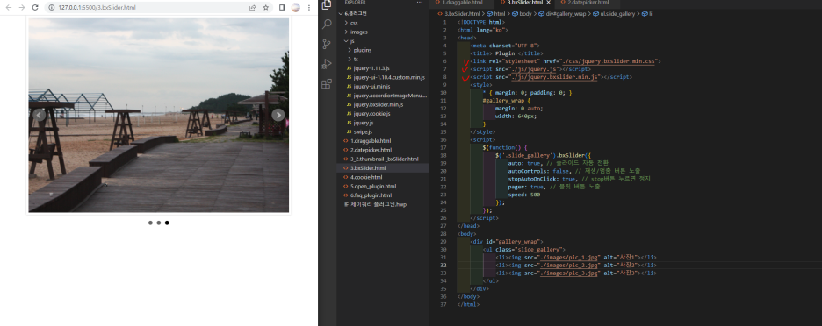This screenshot has width=822, height=326.
Task: Select the third slider pager dot
Action: 167,223
